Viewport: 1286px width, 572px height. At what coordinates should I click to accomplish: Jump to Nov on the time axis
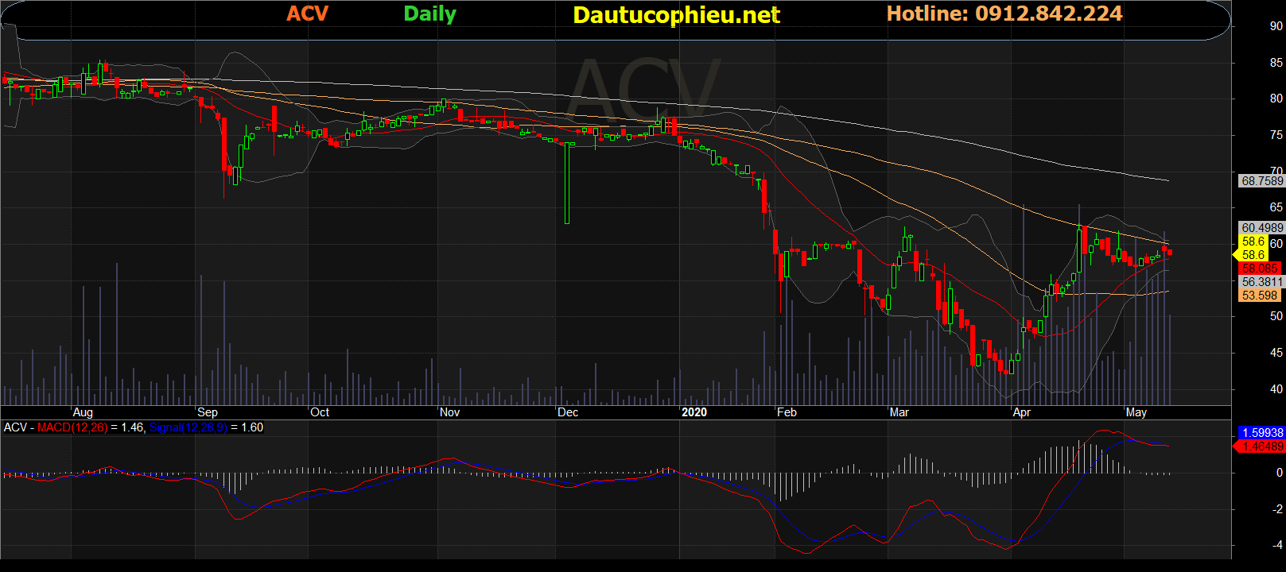point(449,412)
